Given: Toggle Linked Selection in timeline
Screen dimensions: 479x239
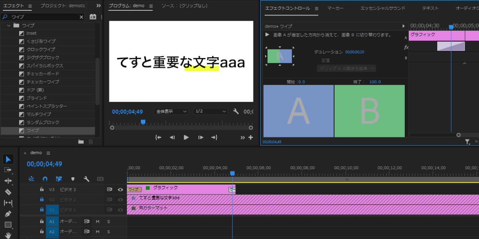Looking at the screenshot, I should (x=59, y=179).
